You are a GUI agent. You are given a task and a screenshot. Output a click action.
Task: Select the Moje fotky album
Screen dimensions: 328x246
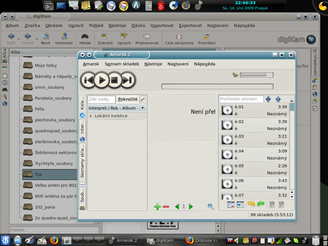(46, 65)
